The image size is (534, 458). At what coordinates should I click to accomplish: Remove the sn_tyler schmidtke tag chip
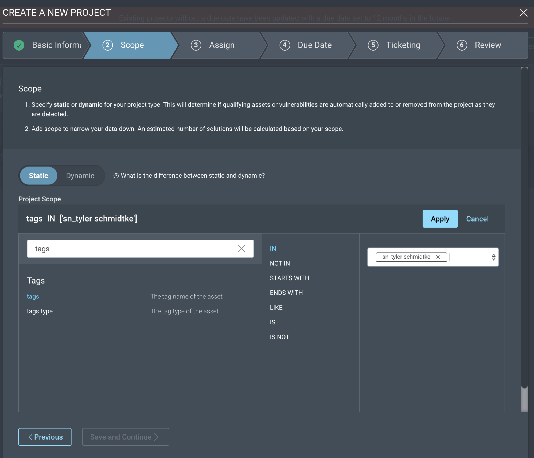[438, 257]
